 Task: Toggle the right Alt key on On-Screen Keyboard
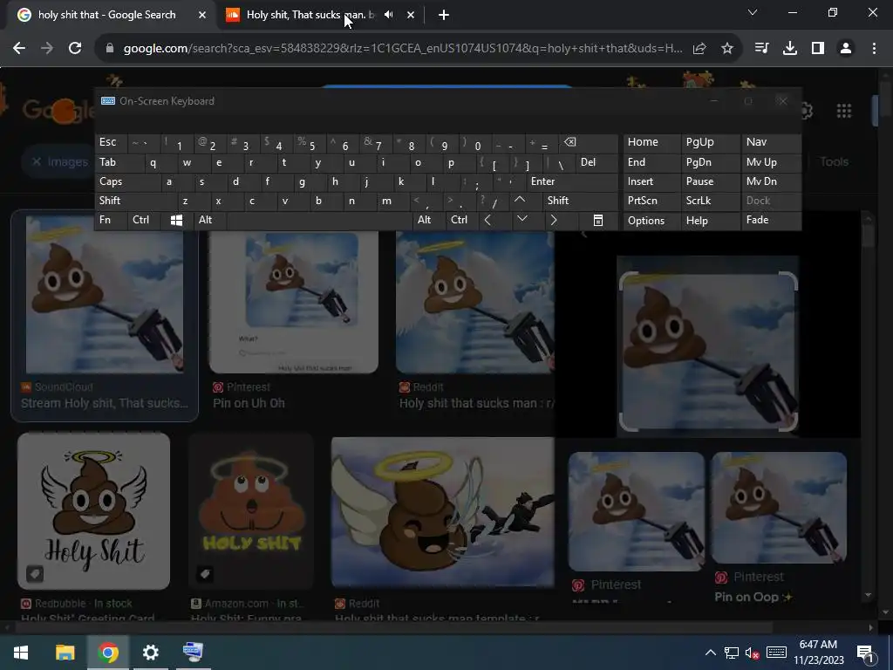tap(427, 220)
